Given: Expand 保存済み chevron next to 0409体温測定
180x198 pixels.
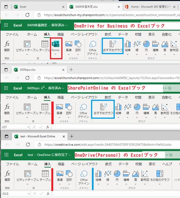Looking at the screenshot, I should point(66,25).
